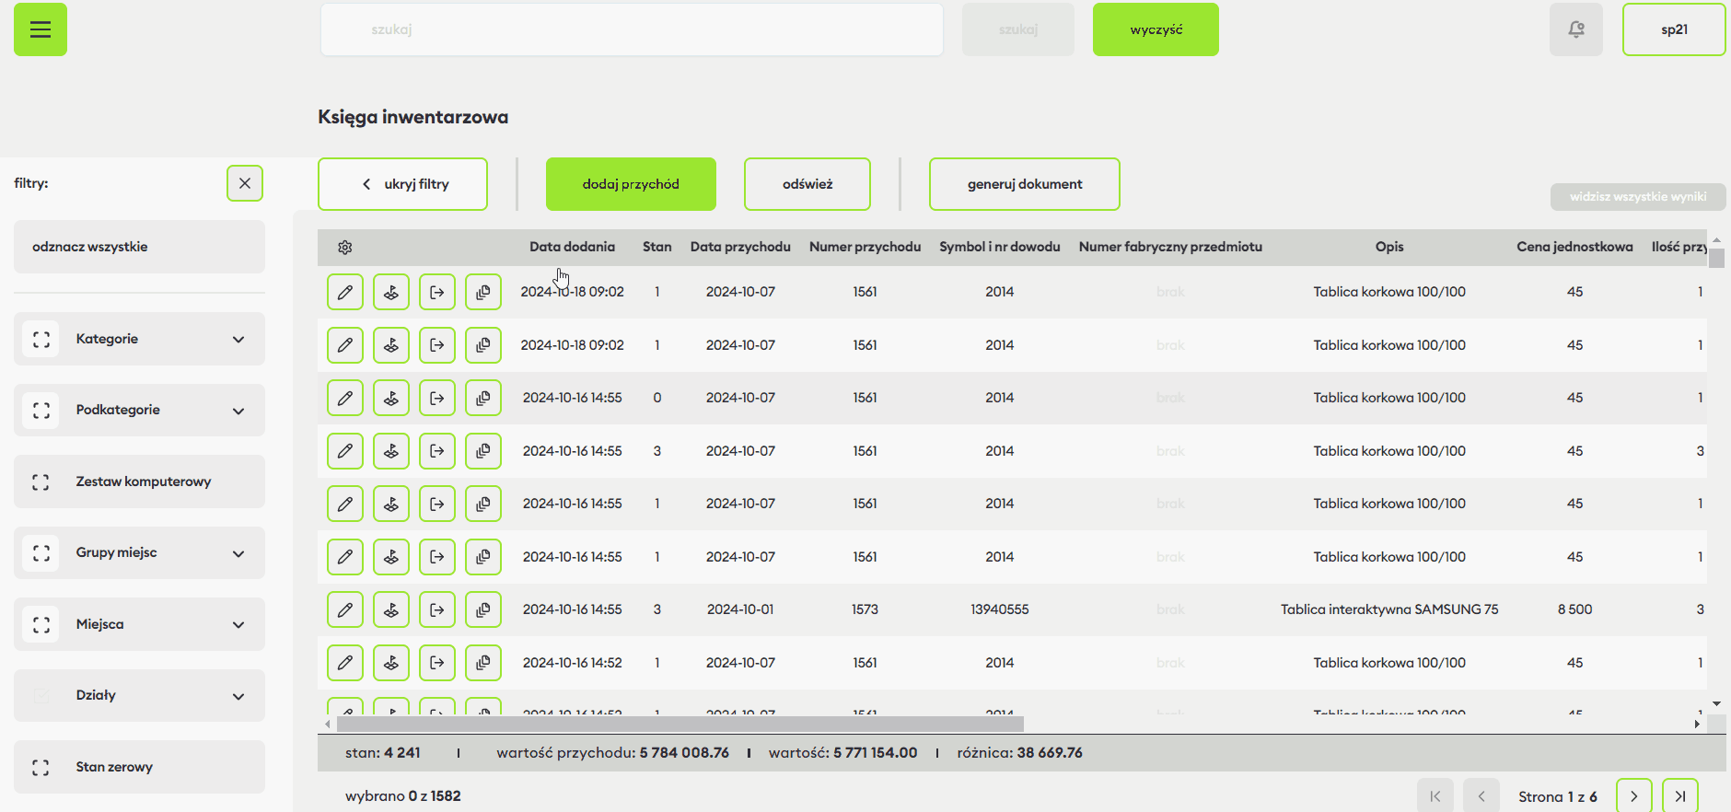
Task: Toggle the Kategorie selection box
Action: [41, 339]
